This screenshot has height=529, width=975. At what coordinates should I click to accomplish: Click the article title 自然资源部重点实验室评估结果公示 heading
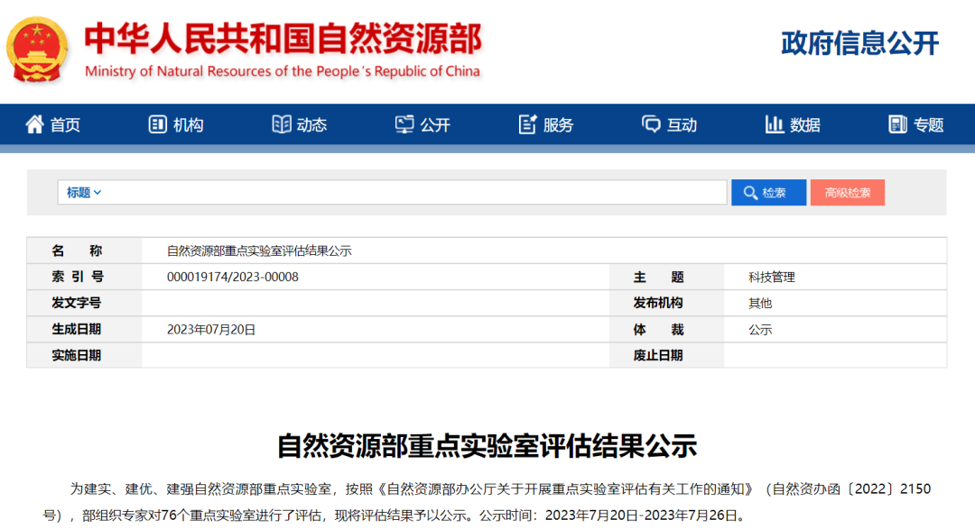(487, 445)
